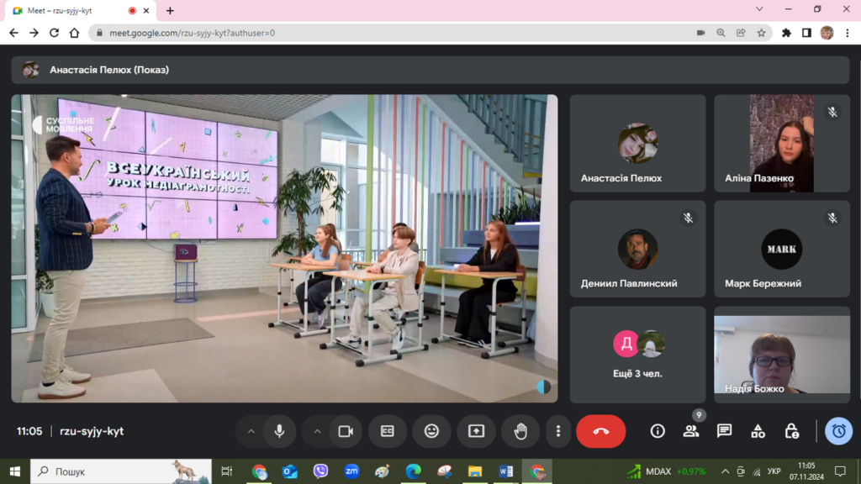Select Анастасія Пелюх participant tile
This screenshot has height=484, width=861.
pyautogui.click(x=637, y=143)
